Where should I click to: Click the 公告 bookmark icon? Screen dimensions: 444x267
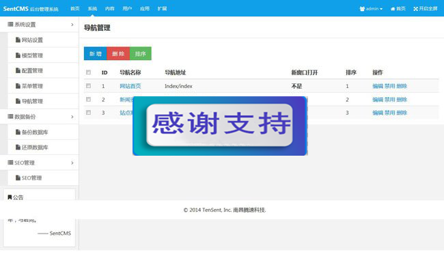[10, 197]
